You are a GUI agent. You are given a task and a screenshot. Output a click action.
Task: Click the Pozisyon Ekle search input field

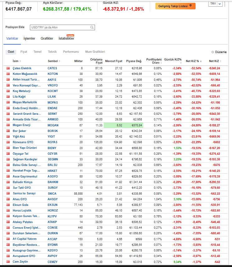tap(62, 27)
